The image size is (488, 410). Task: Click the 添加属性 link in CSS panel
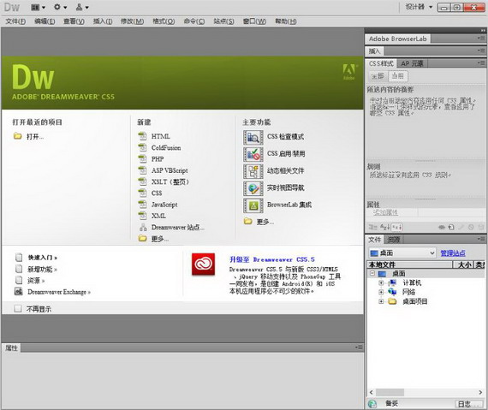385,212
